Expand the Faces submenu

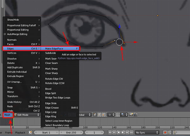[22, 44]
